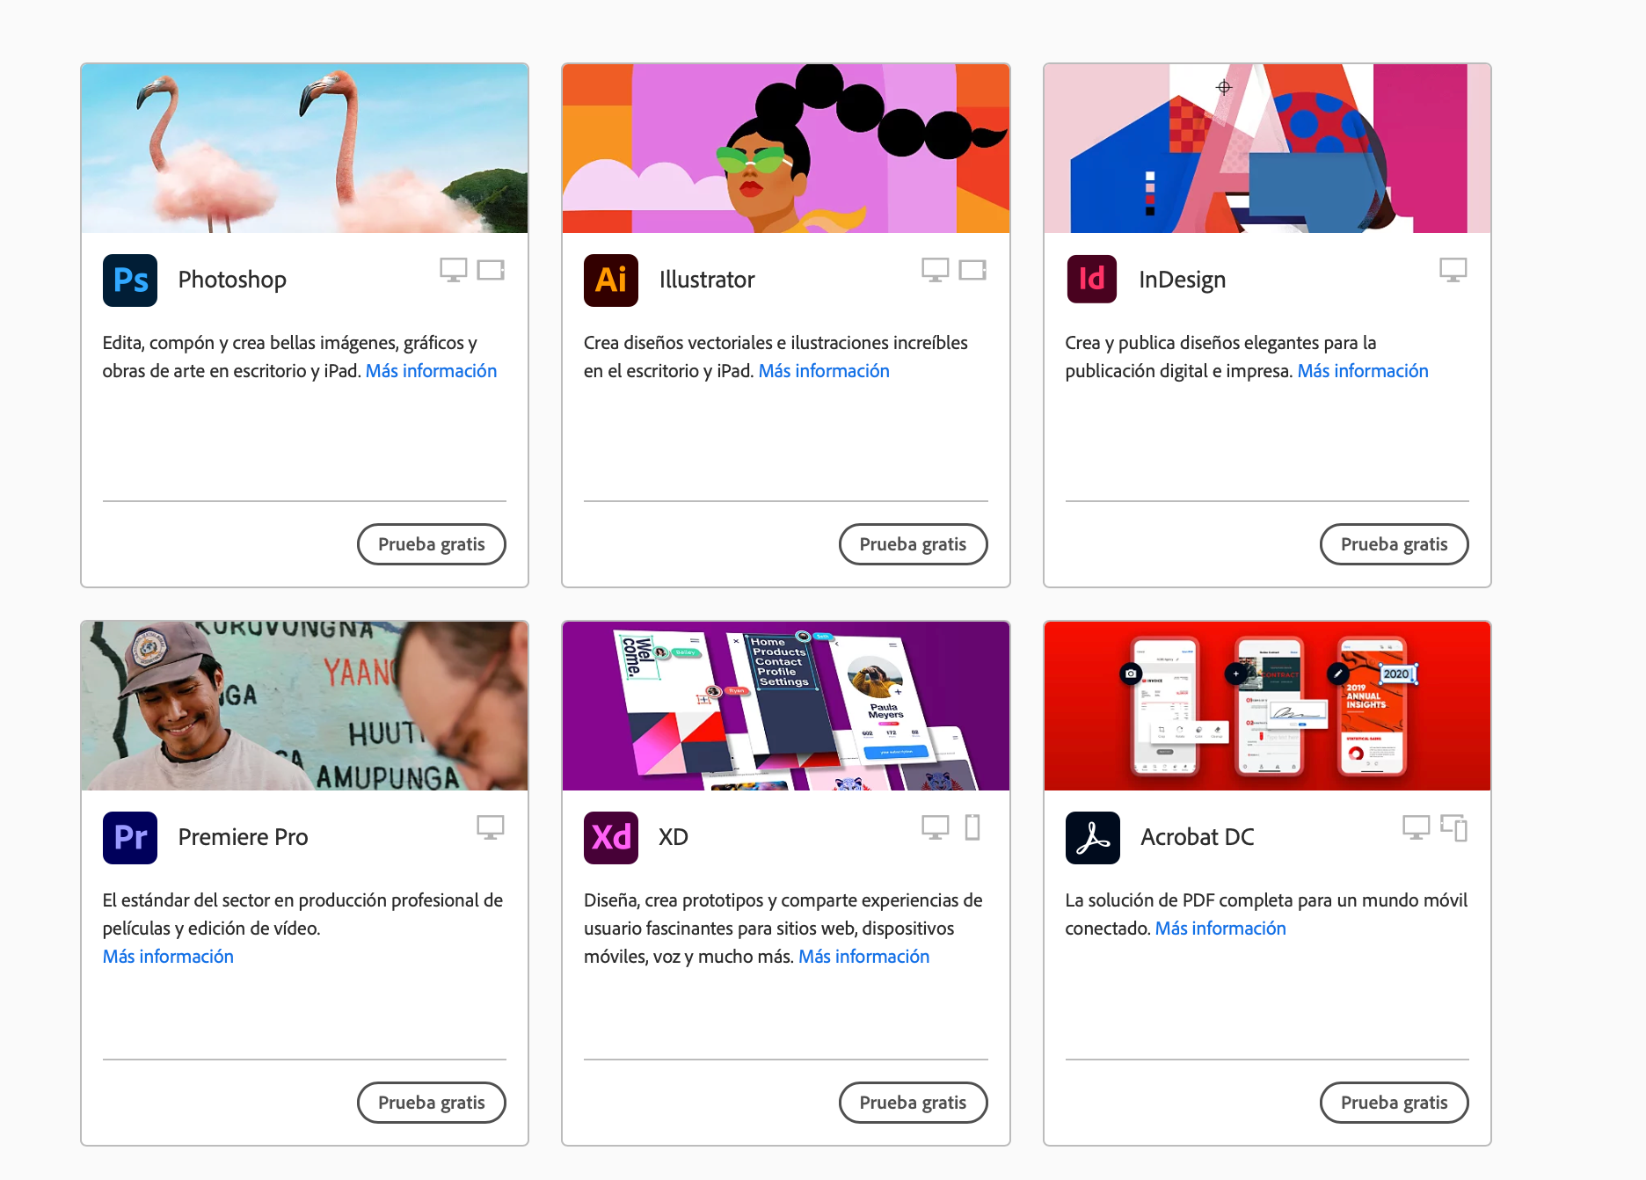
Task: Start Premiere Pro free trial with Prueba gratis
Action: pos(432,1103)
